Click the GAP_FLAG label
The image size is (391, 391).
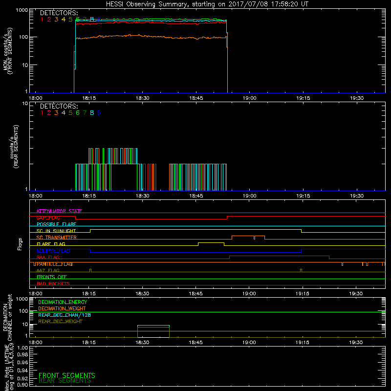point(48,217)
